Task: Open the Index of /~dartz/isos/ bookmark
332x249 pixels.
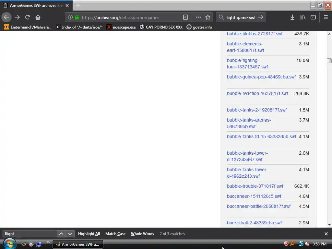Action: 79,27
